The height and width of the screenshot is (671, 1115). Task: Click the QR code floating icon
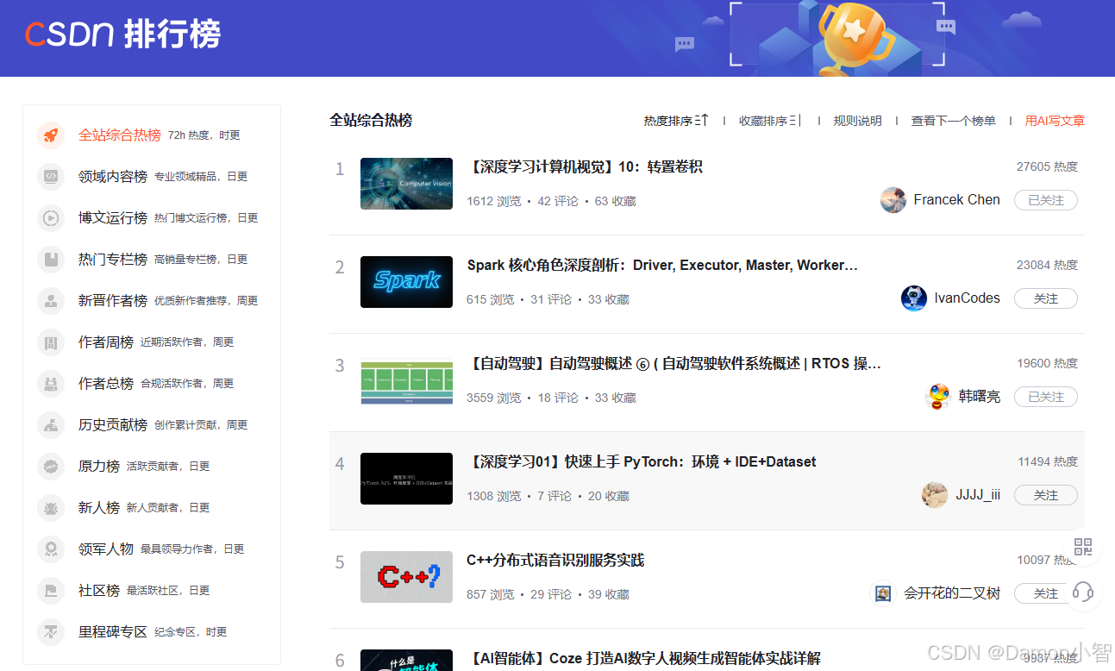(1083, 547)
